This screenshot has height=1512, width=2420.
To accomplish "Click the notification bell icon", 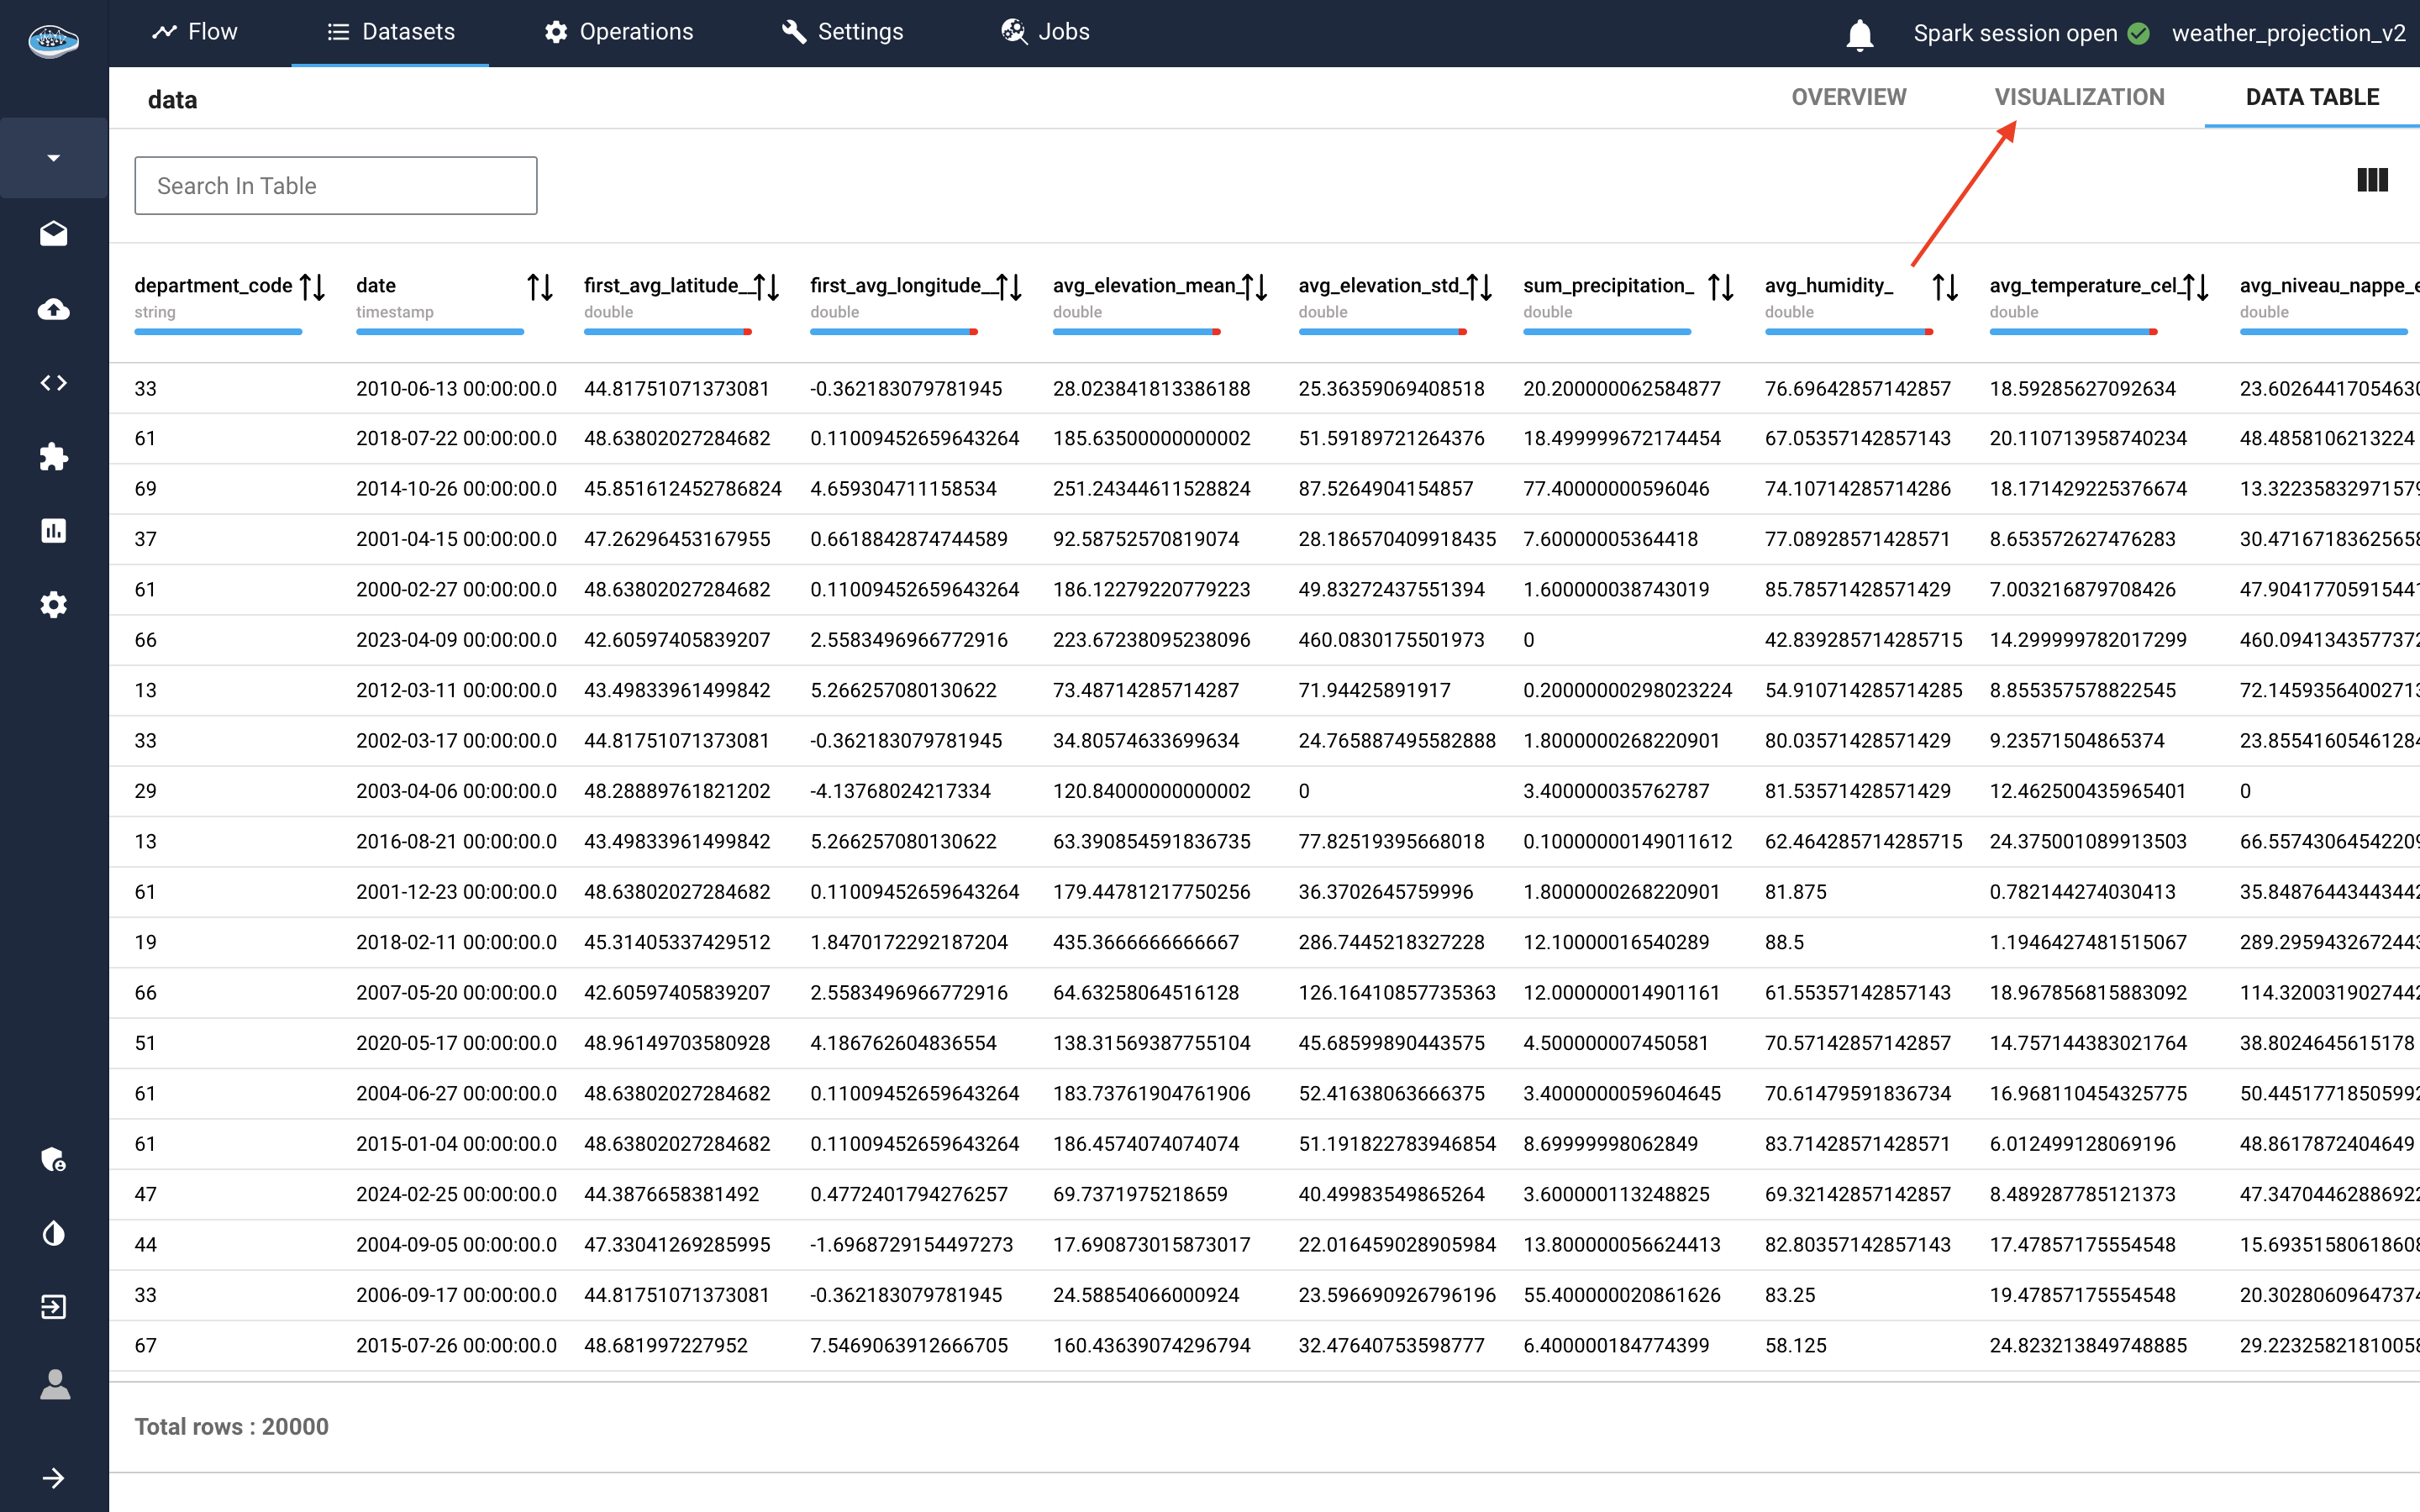I will pyautogui.click(x=1859, y=34).
